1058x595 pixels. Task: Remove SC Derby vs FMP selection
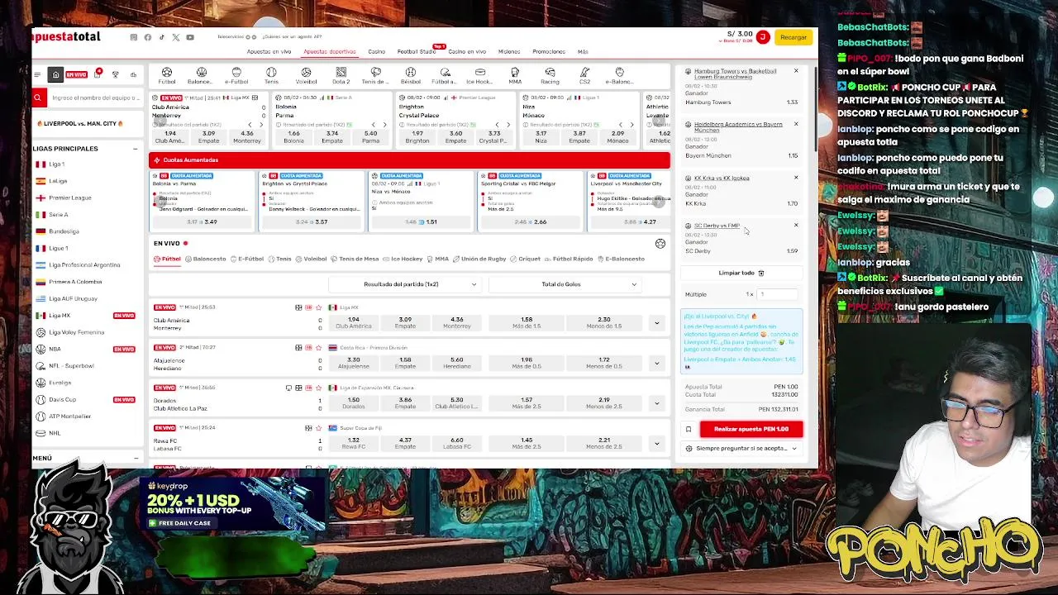tap(796, 225)
